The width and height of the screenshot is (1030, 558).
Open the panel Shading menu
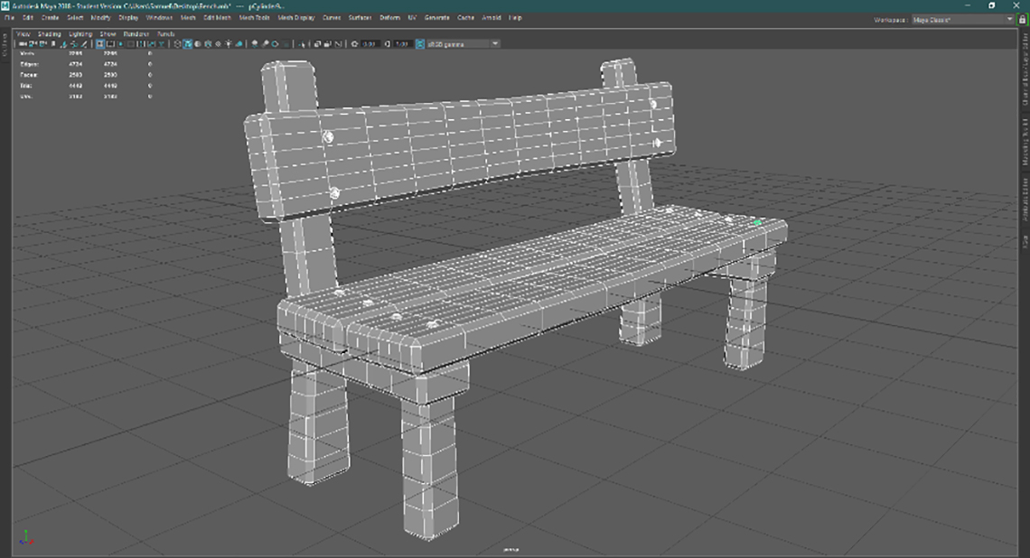[x=49, y=33]
